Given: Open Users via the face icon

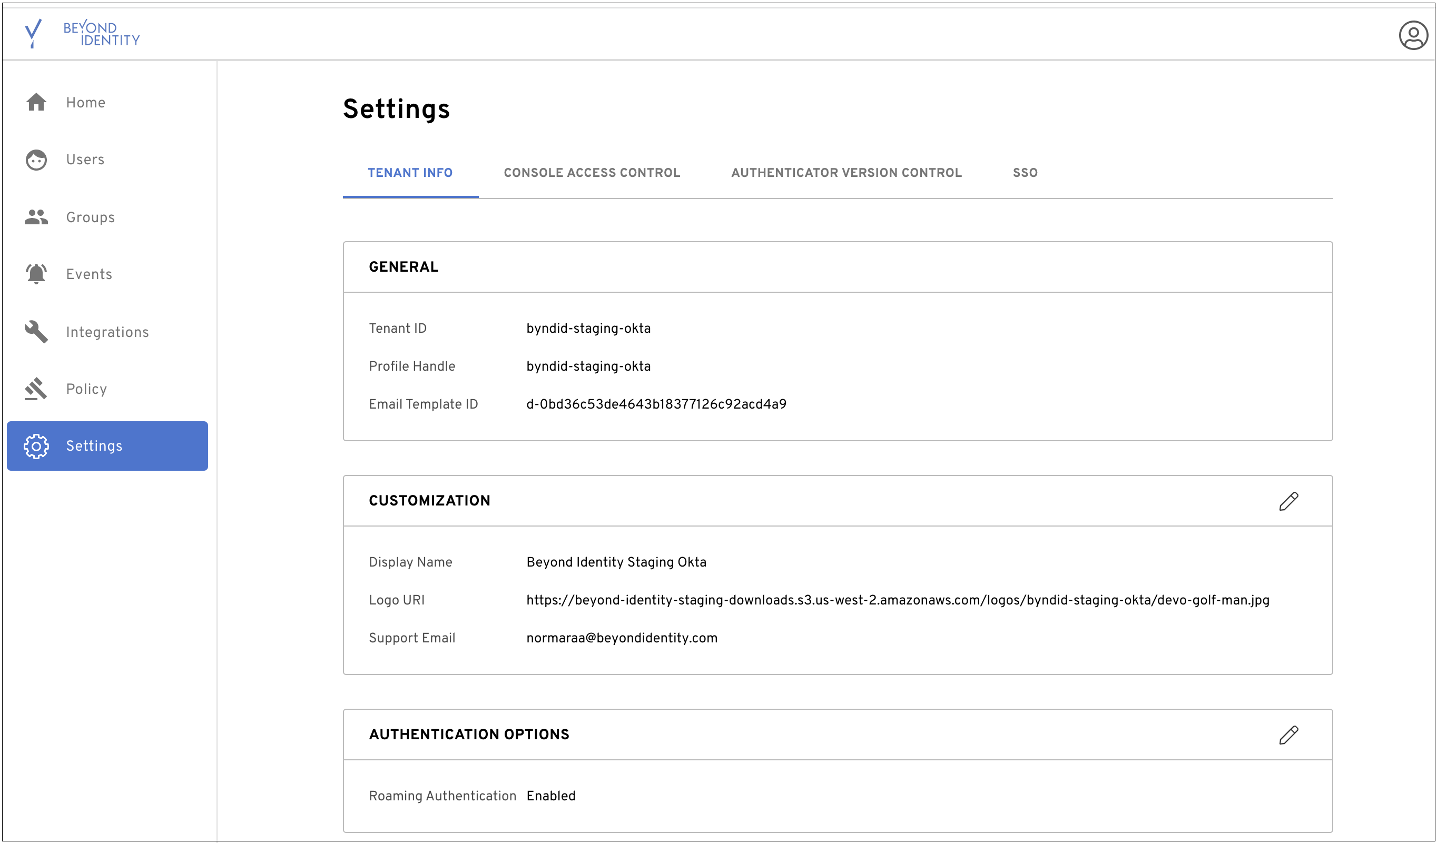Looking at the screenshot, I should tap(36, 160).
